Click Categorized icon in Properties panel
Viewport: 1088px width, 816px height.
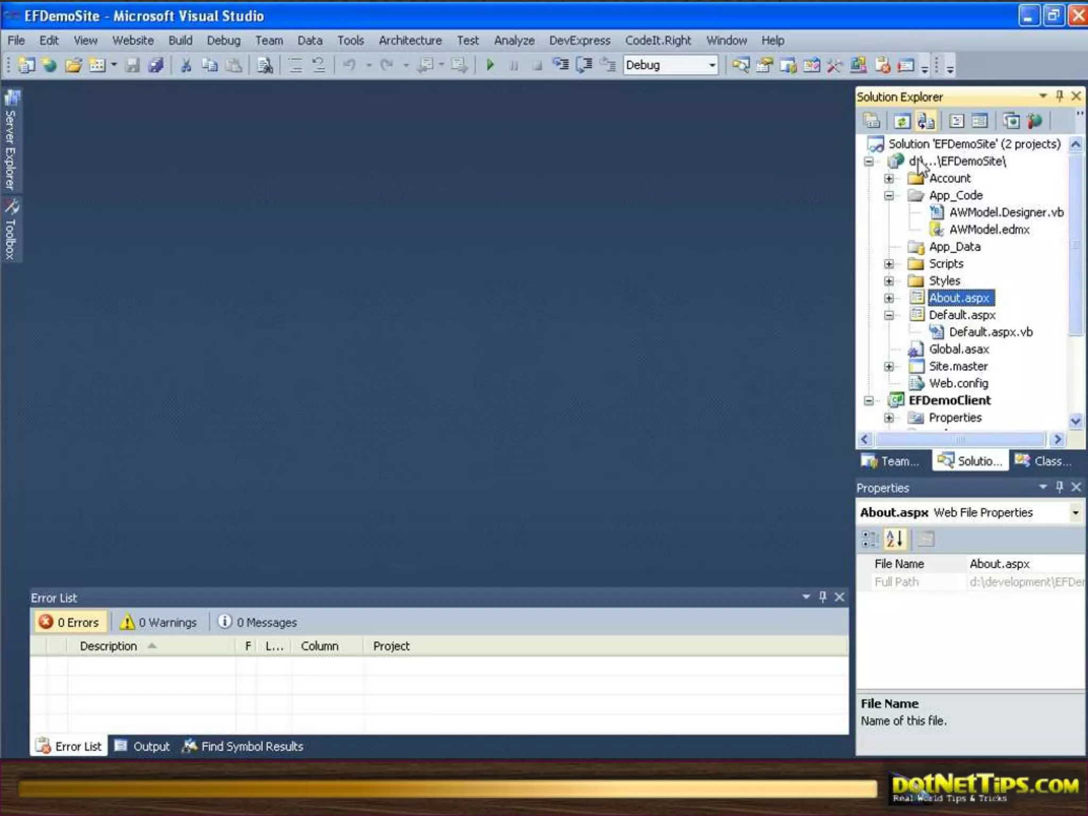coord(870,539)
